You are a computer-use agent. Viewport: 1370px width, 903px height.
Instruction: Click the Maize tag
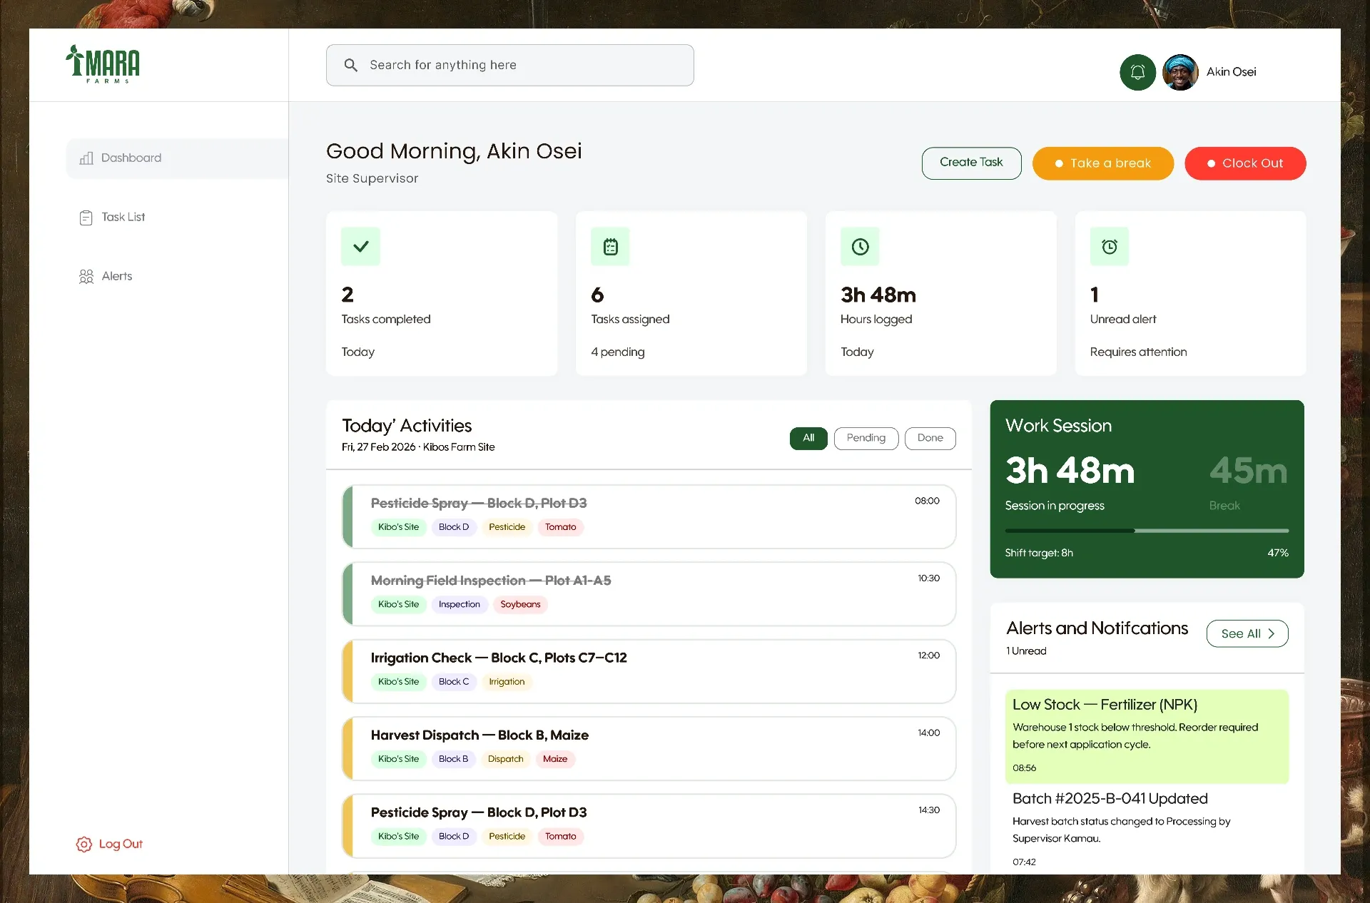[555, 759]
